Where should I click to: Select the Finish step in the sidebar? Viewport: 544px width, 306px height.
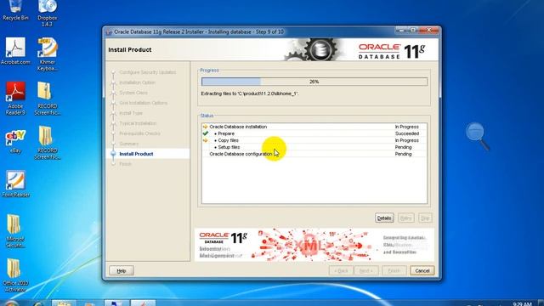tap(125, 164)
